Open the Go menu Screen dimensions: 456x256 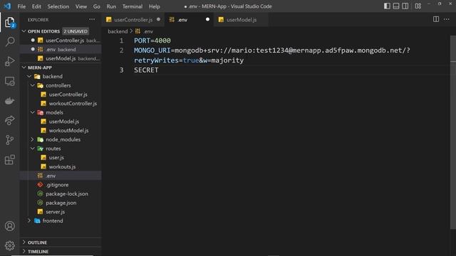point(97,6)
